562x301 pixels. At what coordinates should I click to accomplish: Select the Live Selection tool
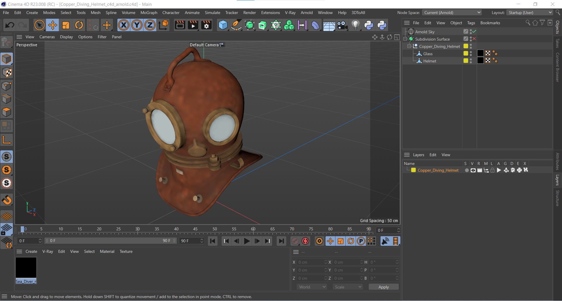click(39, 25)
